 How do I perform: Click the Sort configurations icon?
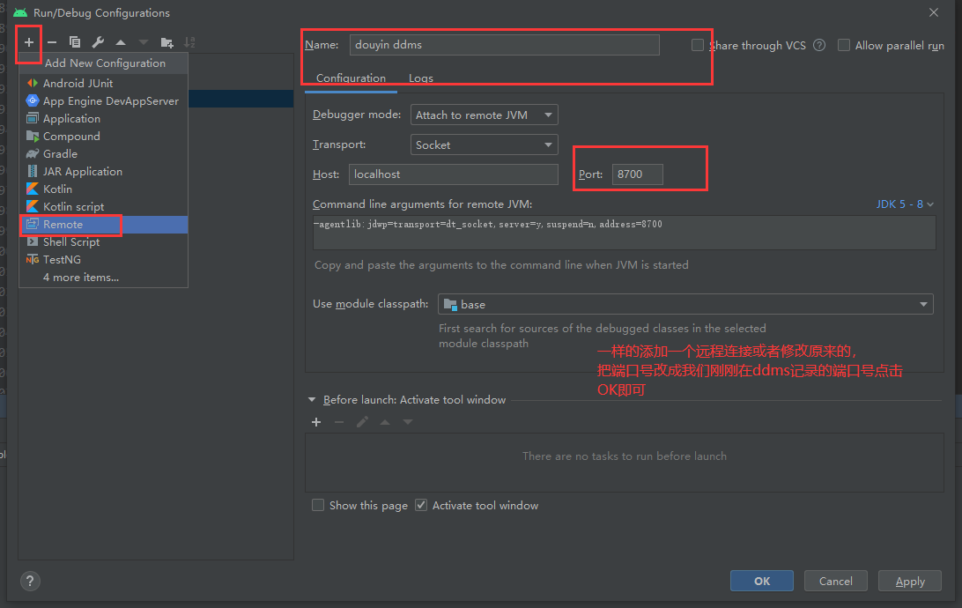point(189,42)
